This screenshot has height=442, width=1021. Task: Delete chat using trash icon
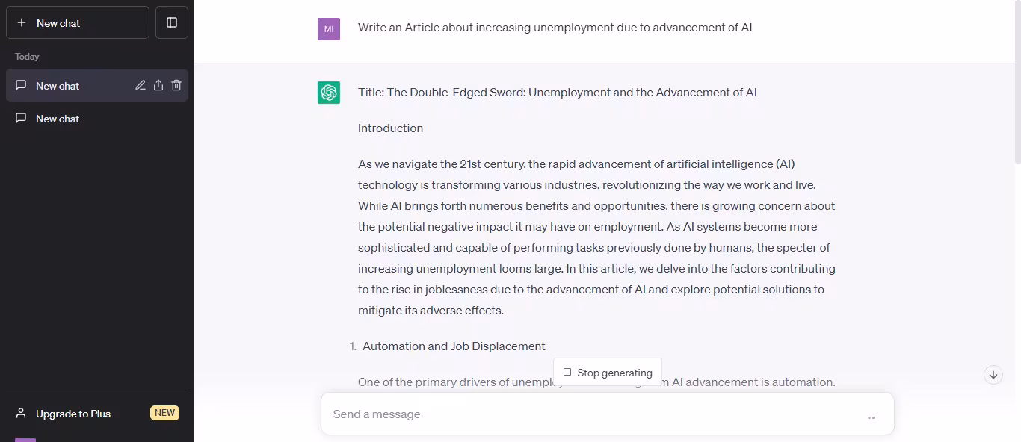(176, 86)
